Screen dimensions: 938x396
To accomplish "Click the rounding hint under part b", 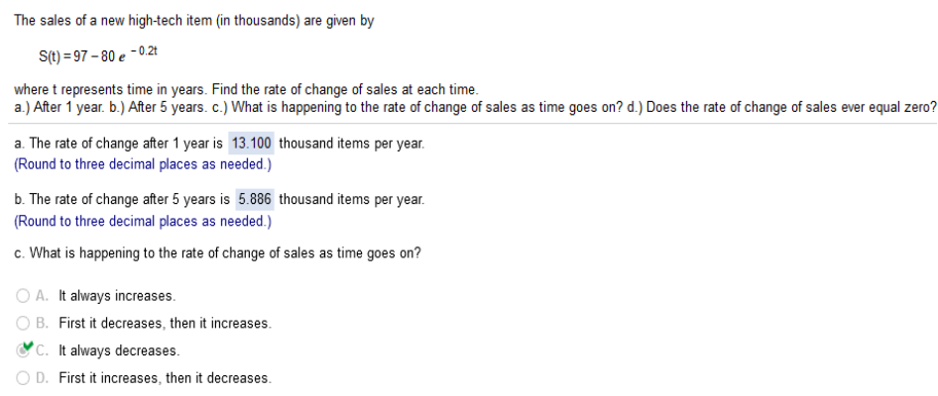I will (143, 222).
